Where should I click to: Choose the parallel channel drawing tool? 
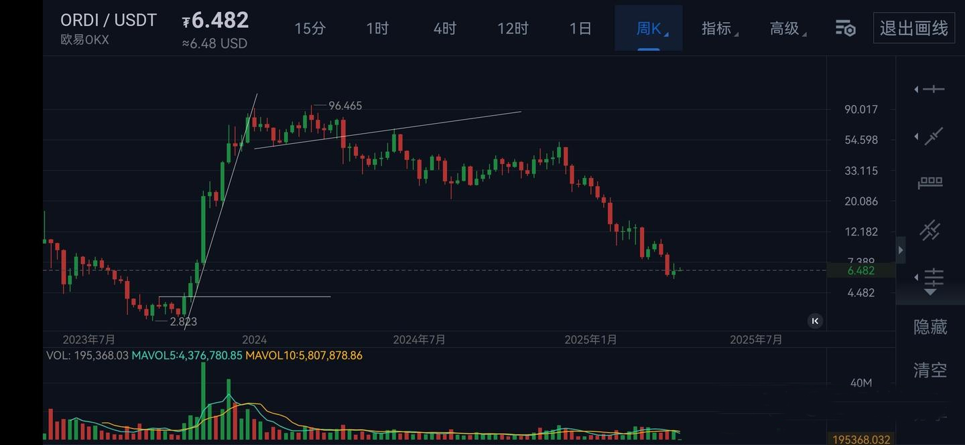click(x=930, y=230)
